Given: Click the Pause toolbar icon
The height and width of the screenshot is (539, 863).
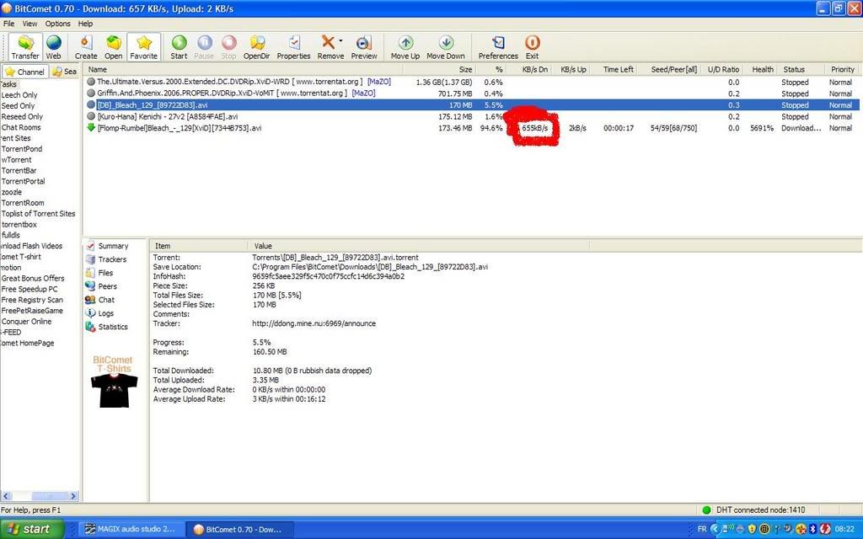Looking at the screenshot, I should coord(204,47).
